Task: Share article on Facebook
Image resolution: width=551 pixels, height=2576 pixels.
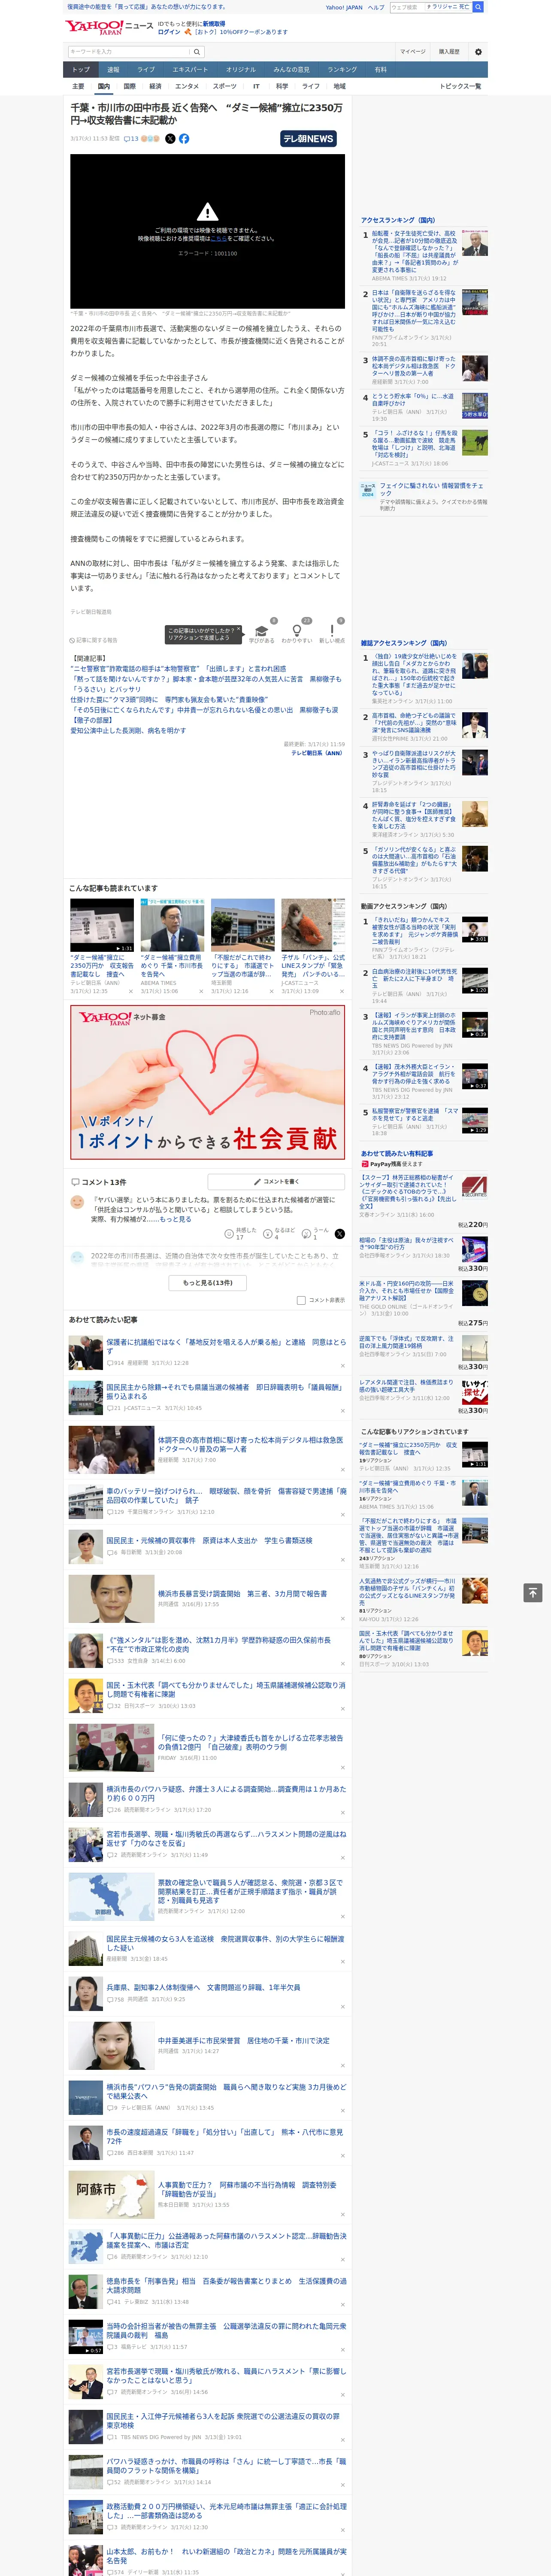Action: point(184,139)
